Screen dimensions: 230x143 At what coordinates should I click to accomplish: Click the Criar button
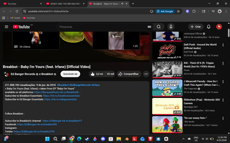196,27
